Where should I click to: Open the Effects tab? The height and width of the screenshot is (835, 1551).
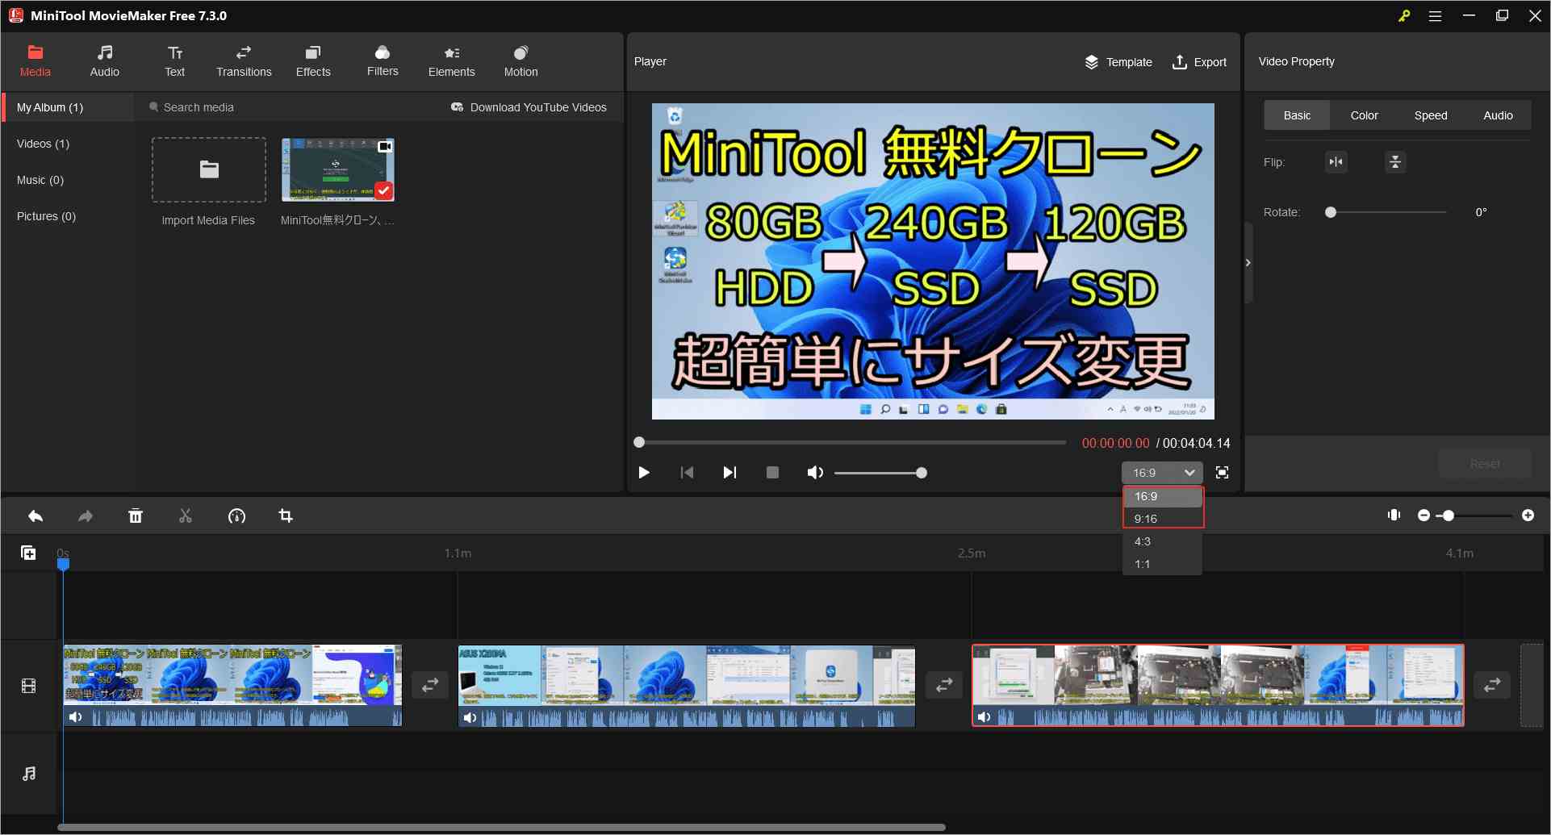[x=313, y=61]
